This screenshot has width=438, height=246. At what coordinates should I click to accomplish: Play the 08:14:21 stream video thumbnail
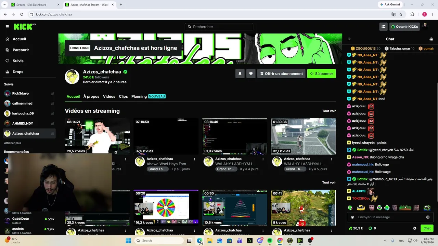pos(98,136)
